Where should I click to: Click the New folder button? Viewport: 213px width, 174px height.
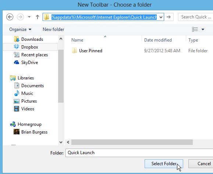click(x=53, y=29)
